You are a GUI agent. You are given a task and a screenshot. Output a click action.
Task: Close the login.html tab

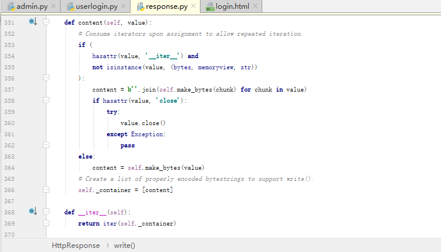click(x=255, y=6)
